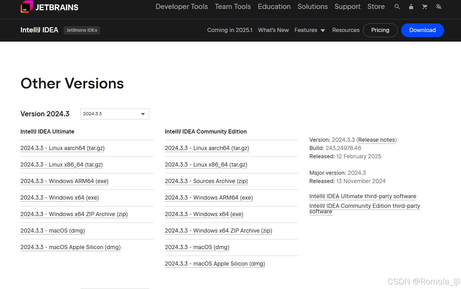Click the Released 13 November 2024 text
Image resolution: width=461 pixels, height=289 pixels.
(347, 181)
